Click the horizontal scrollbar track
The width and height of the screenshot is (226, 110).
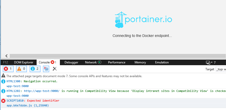pos(117,56)
